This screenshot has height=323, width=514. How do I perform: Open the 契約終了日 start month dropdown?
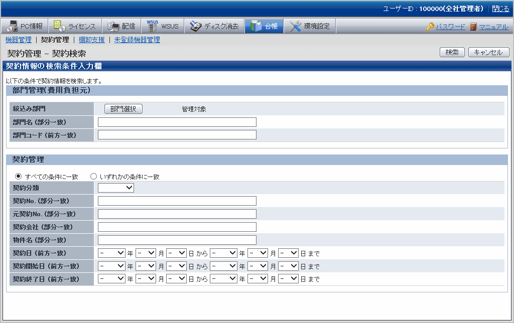click(x=146, y=279)
